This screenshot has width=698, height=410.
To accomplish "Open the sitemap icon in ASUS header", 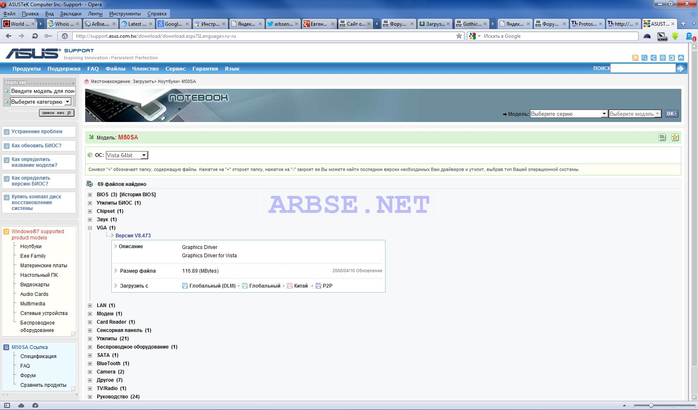I will click(654, 58).
